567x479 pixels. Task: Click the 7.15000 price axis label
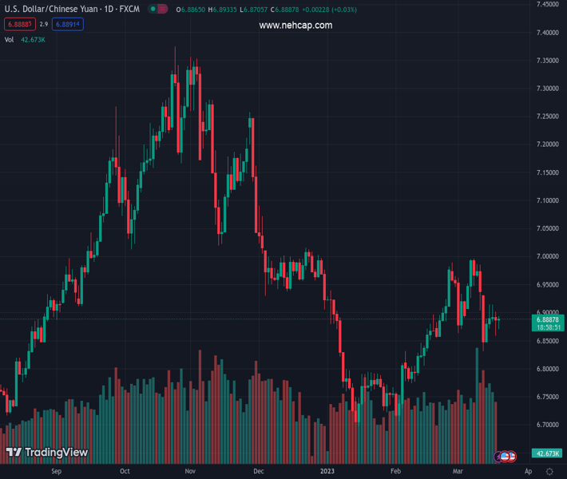click(548, 172)
